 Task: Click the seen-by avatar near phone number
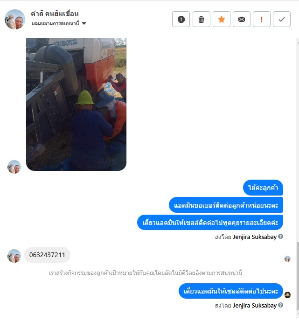point(287,259)
